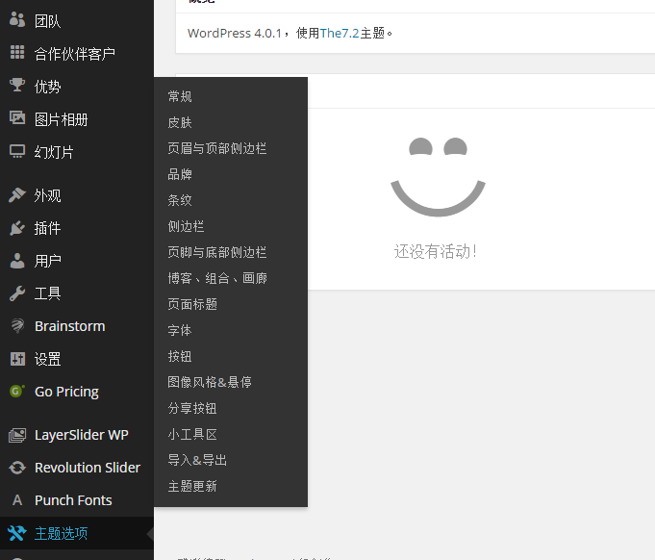
Task: Click the green Go Pricing icon
Action: tap(16, 392)
